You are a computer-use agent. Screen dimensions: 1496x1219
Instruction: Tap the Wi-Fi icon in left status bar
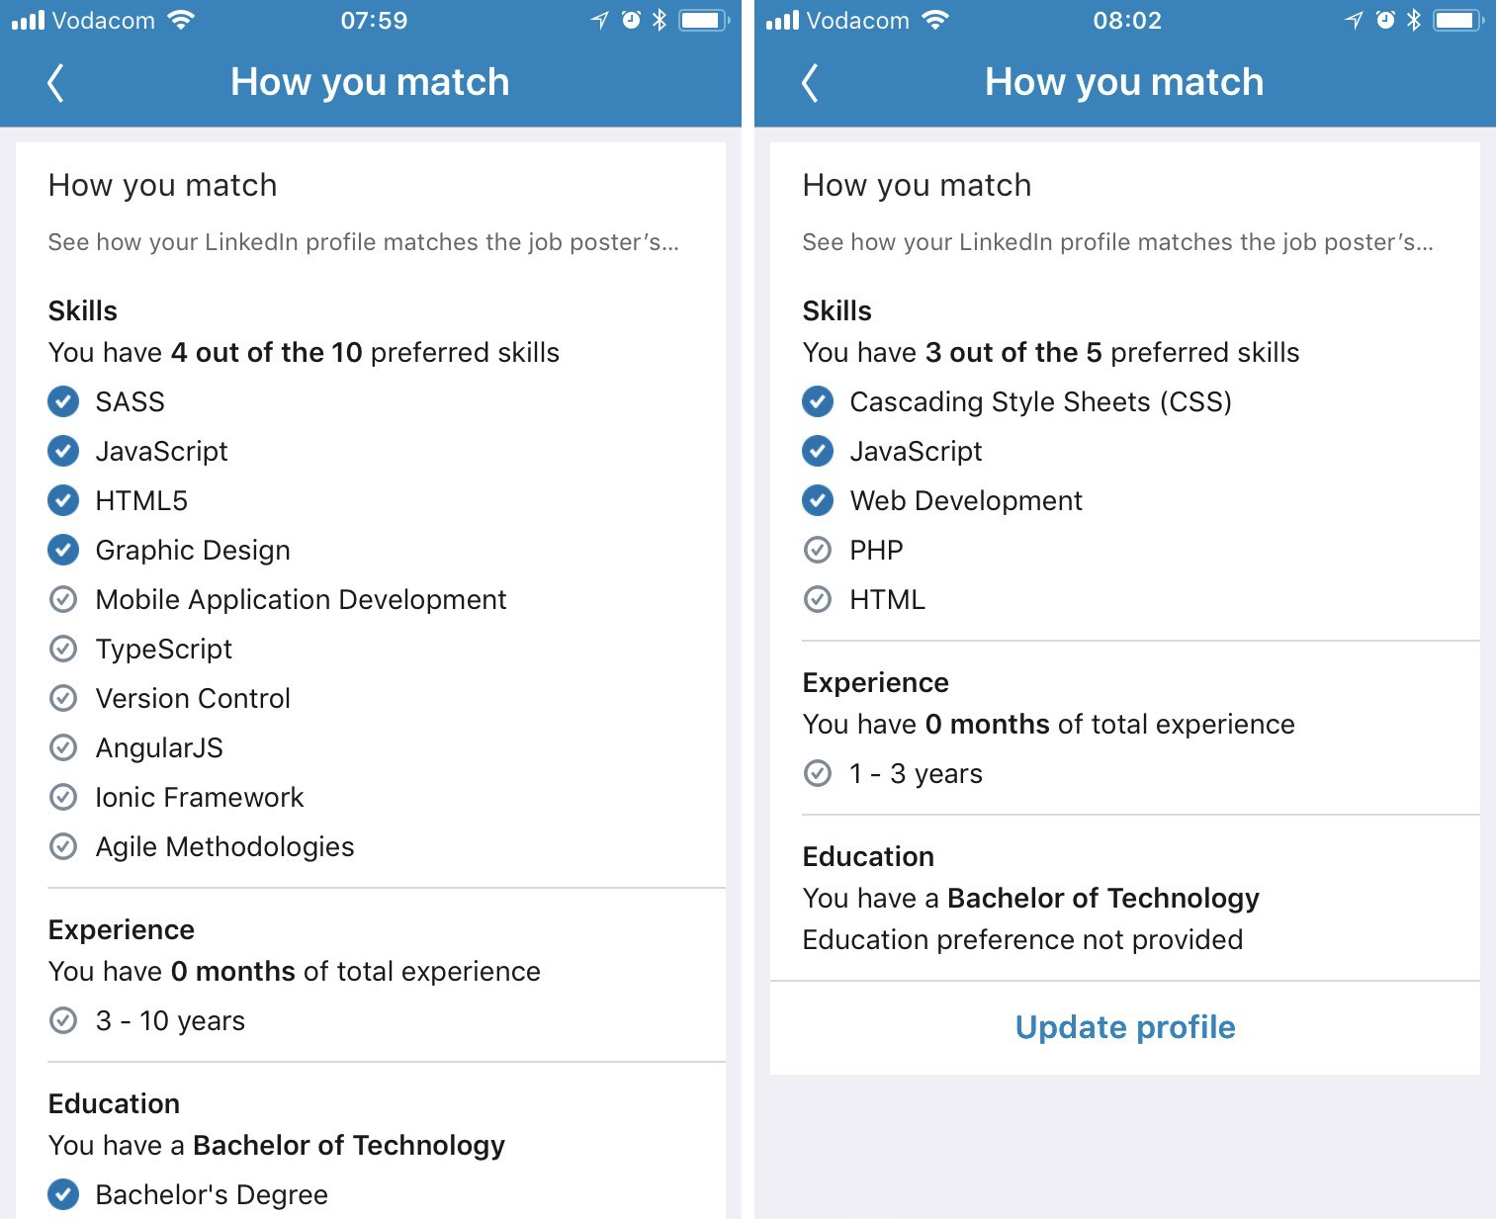click(x=181, y=20)
